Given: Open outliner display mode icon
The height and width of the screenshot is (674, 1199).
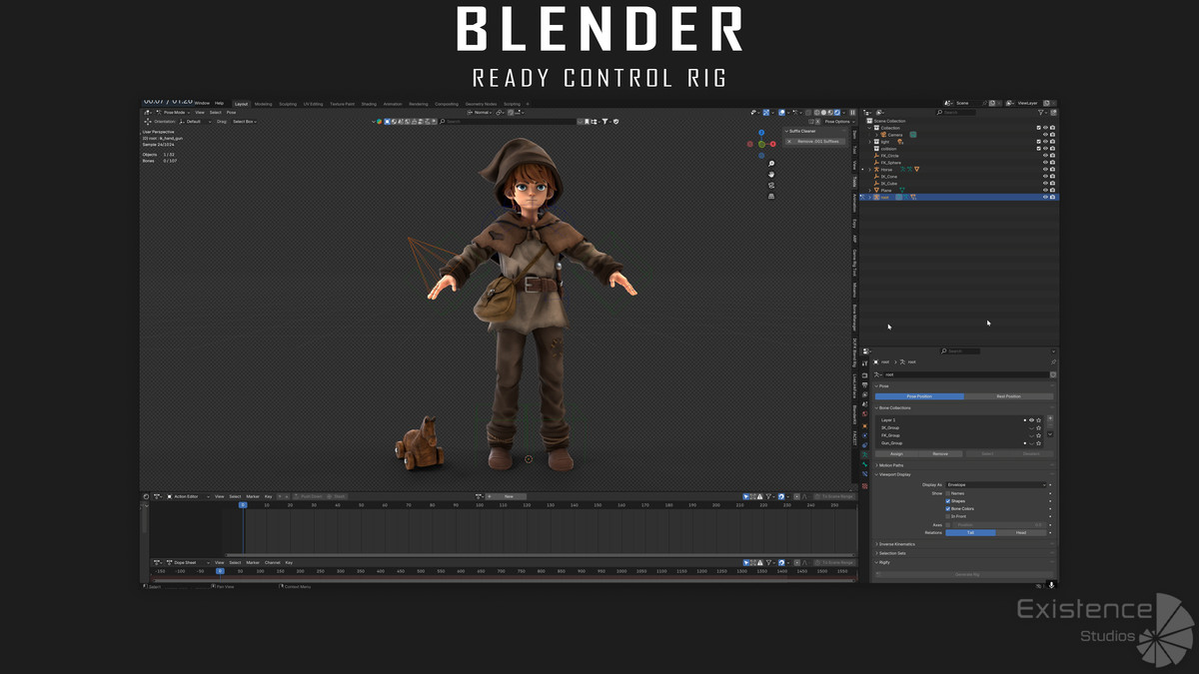Looking at the screenshot, I should (879, 112).
